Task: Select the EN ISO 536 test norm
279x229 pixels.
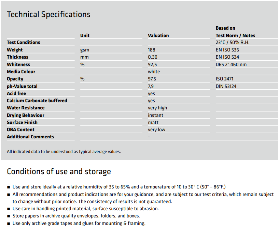Action: click(x=227, y=50)
